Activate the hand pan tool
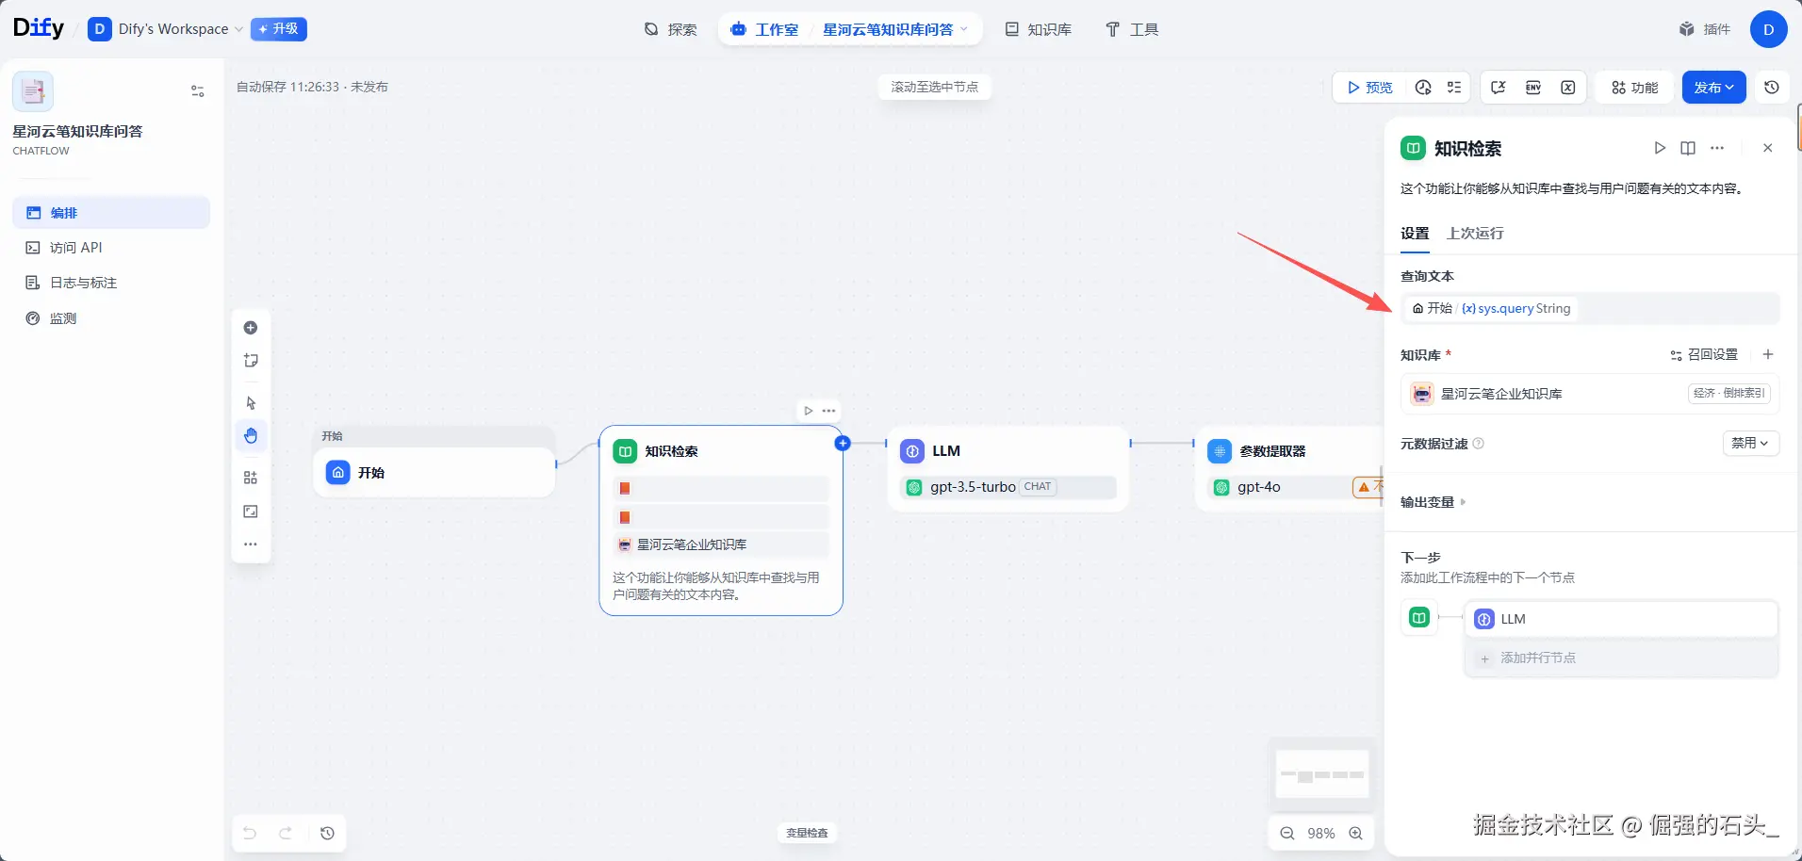 click(251, 435)
